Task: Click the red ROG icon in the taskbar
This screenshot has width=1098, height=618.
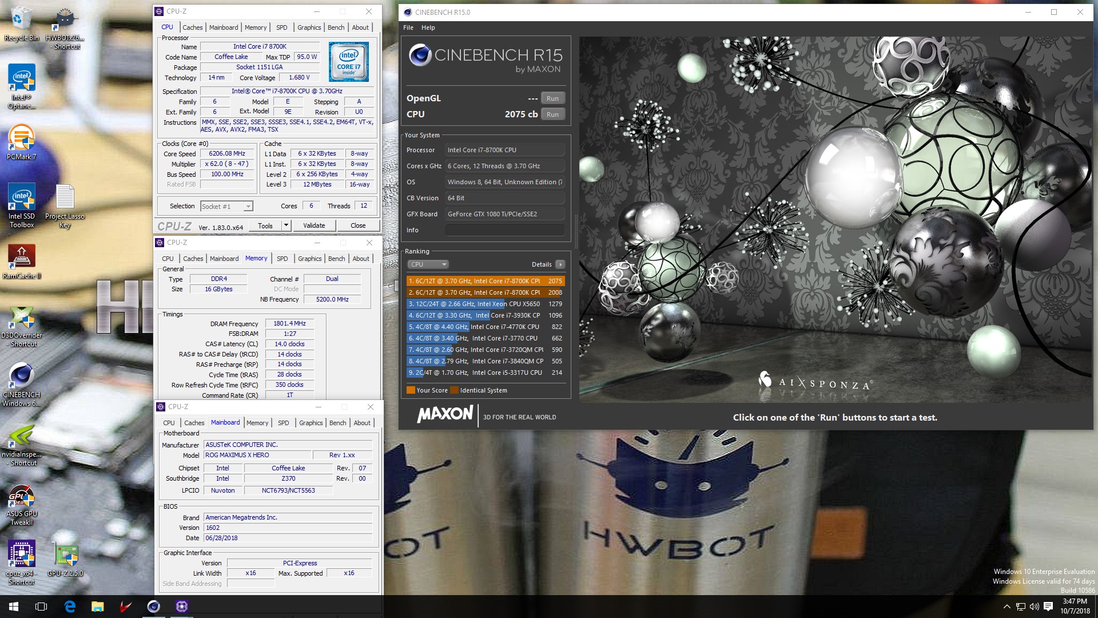Action: (x=125, y=607)
